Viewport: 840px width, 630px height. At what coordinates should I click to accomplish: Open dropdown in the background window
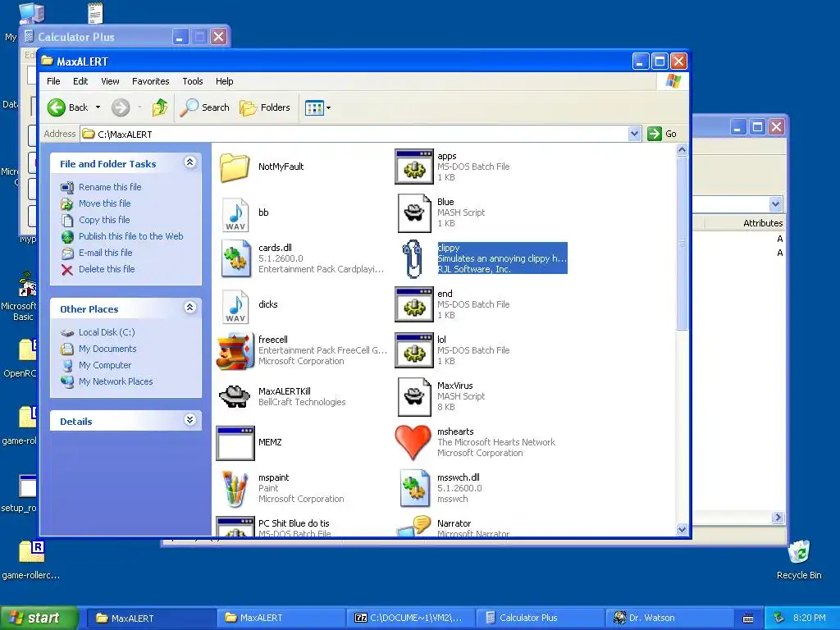tap(775, 203)
